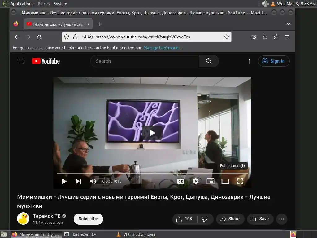Click the volume speaker tray icon

click(x=265, y=4)
